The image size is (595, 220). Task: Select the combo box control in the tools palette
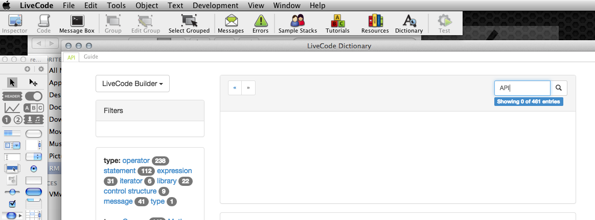pyautogui.click(x=13, y=145)
